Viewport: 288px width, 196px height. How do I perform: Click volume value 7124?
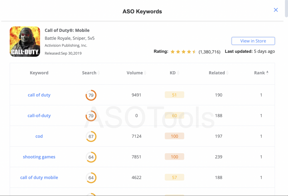(136, 136)
